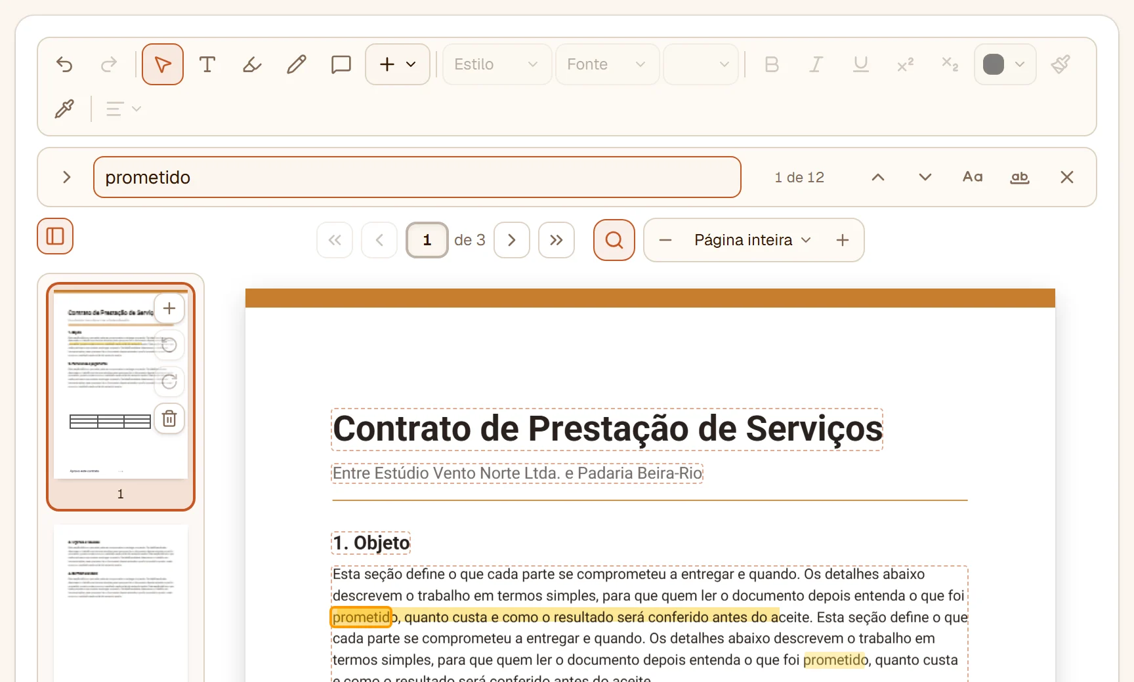
Task: Click the current page number field
Action: pos(427,240)
